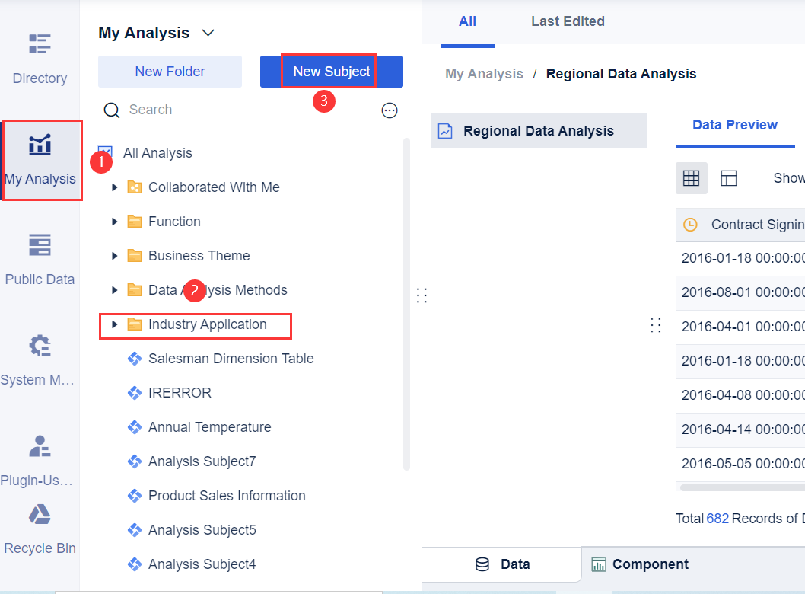Click the Search input field
This screenshot has height=594, width=805.
(243, 110)
